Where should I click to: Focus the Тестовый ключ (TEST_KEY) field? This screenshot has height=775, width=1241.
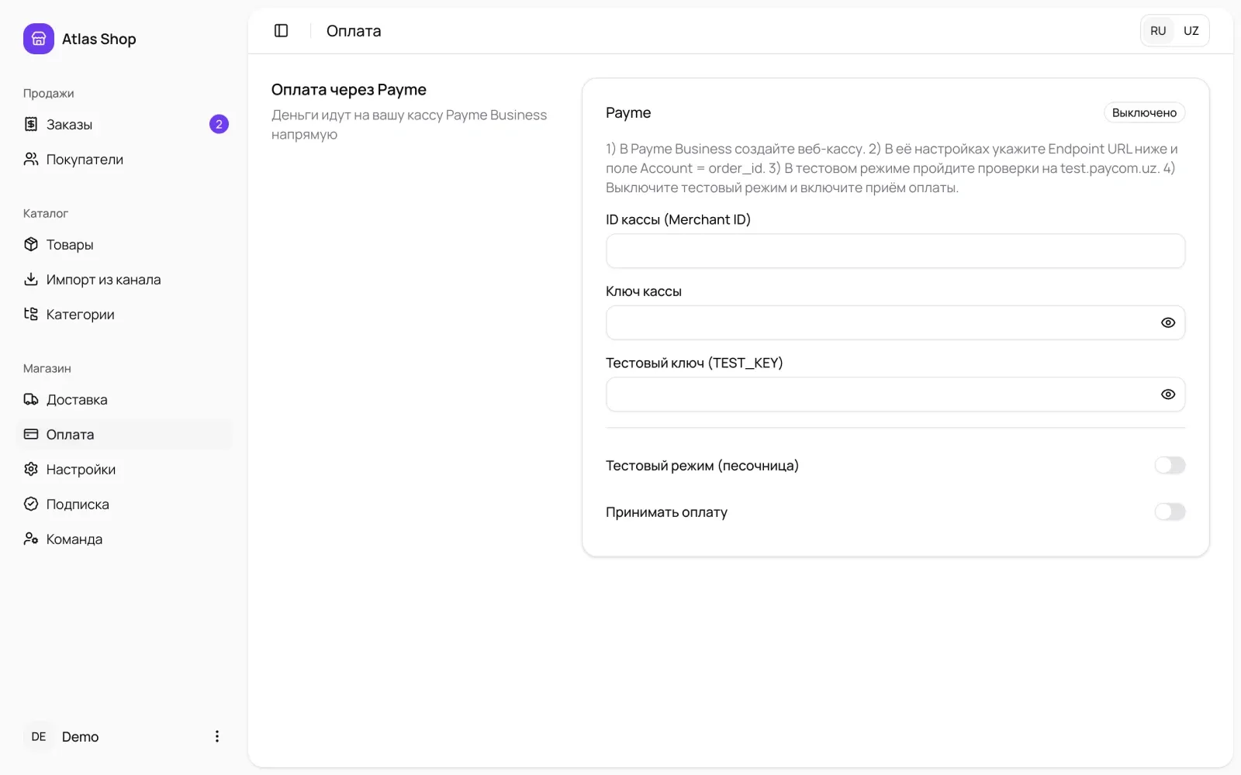click(895, 394)
